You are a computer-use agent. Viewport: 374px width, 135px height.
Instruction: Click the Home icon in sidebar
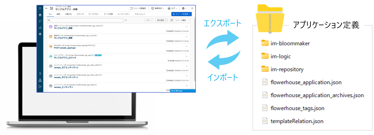click(x=40, y=15)
